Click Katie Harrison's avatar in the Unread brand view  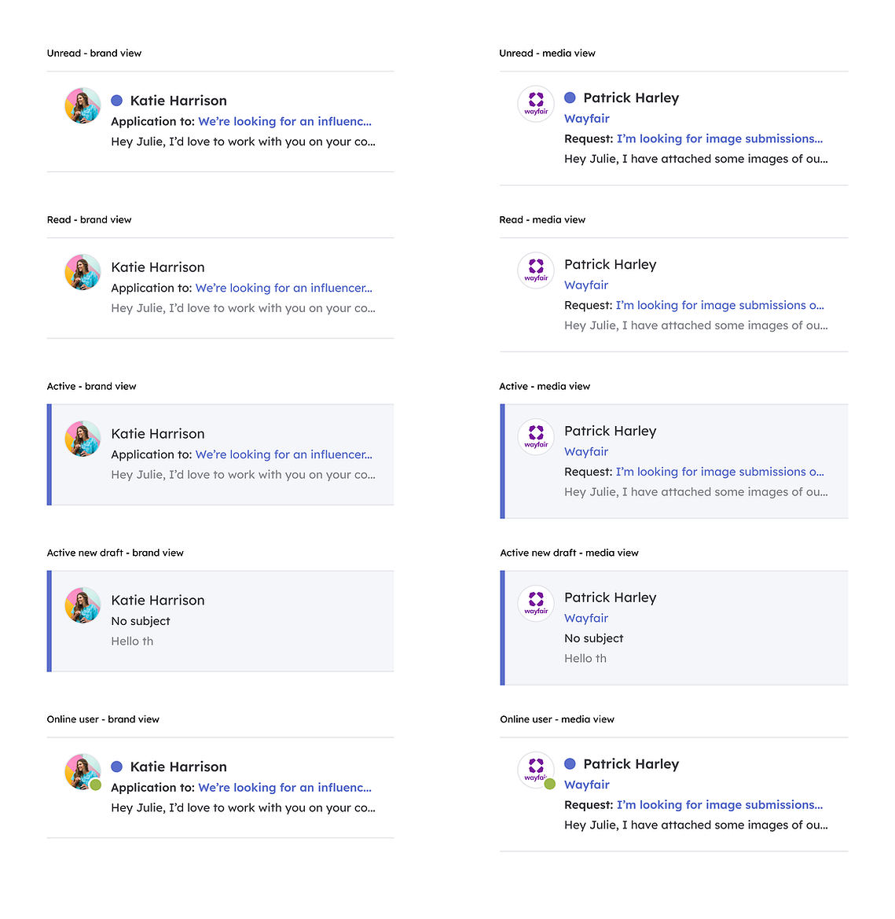click(83, 105)
